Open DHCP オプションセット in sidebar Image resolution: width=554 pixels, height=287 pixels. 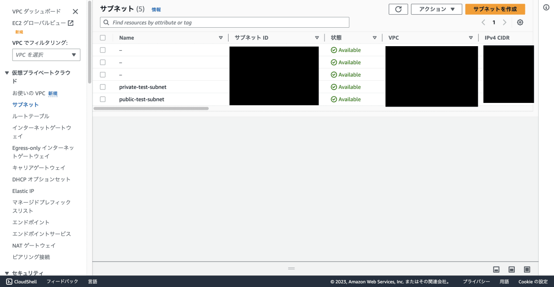[x=42, y=179]
